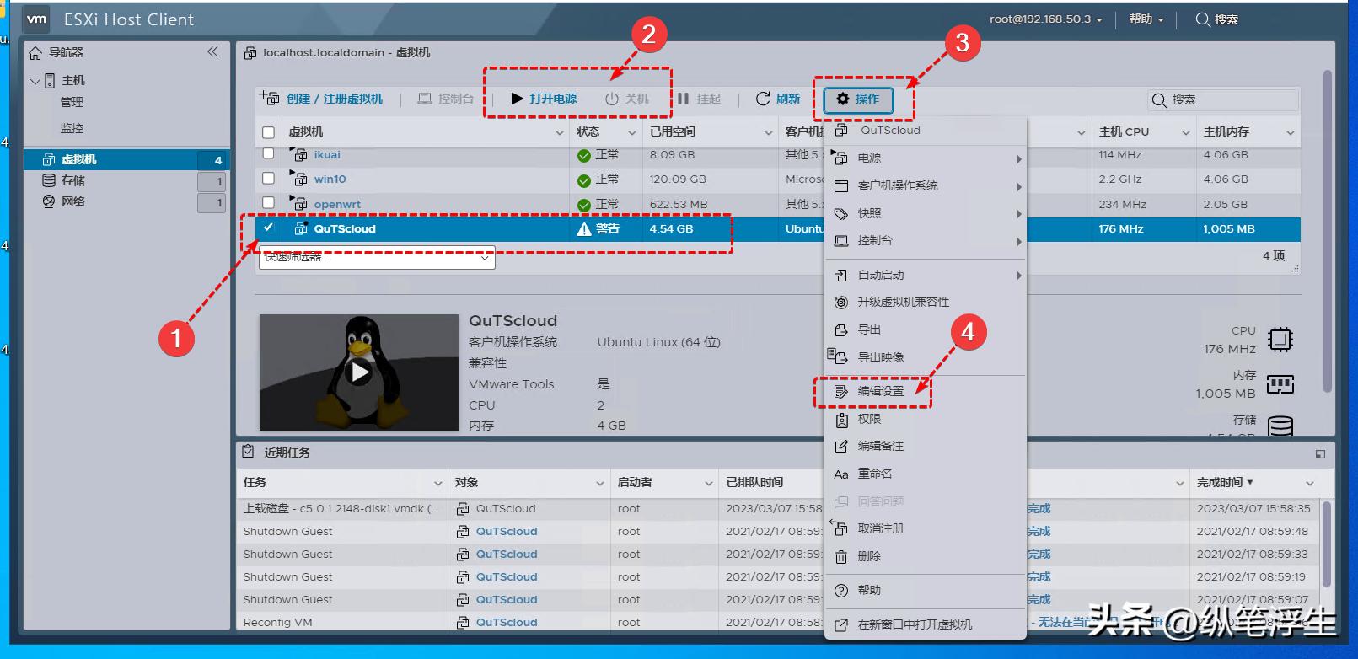Click the VMware vm logo
The image size is (1358, 659).
pos(37,19)
